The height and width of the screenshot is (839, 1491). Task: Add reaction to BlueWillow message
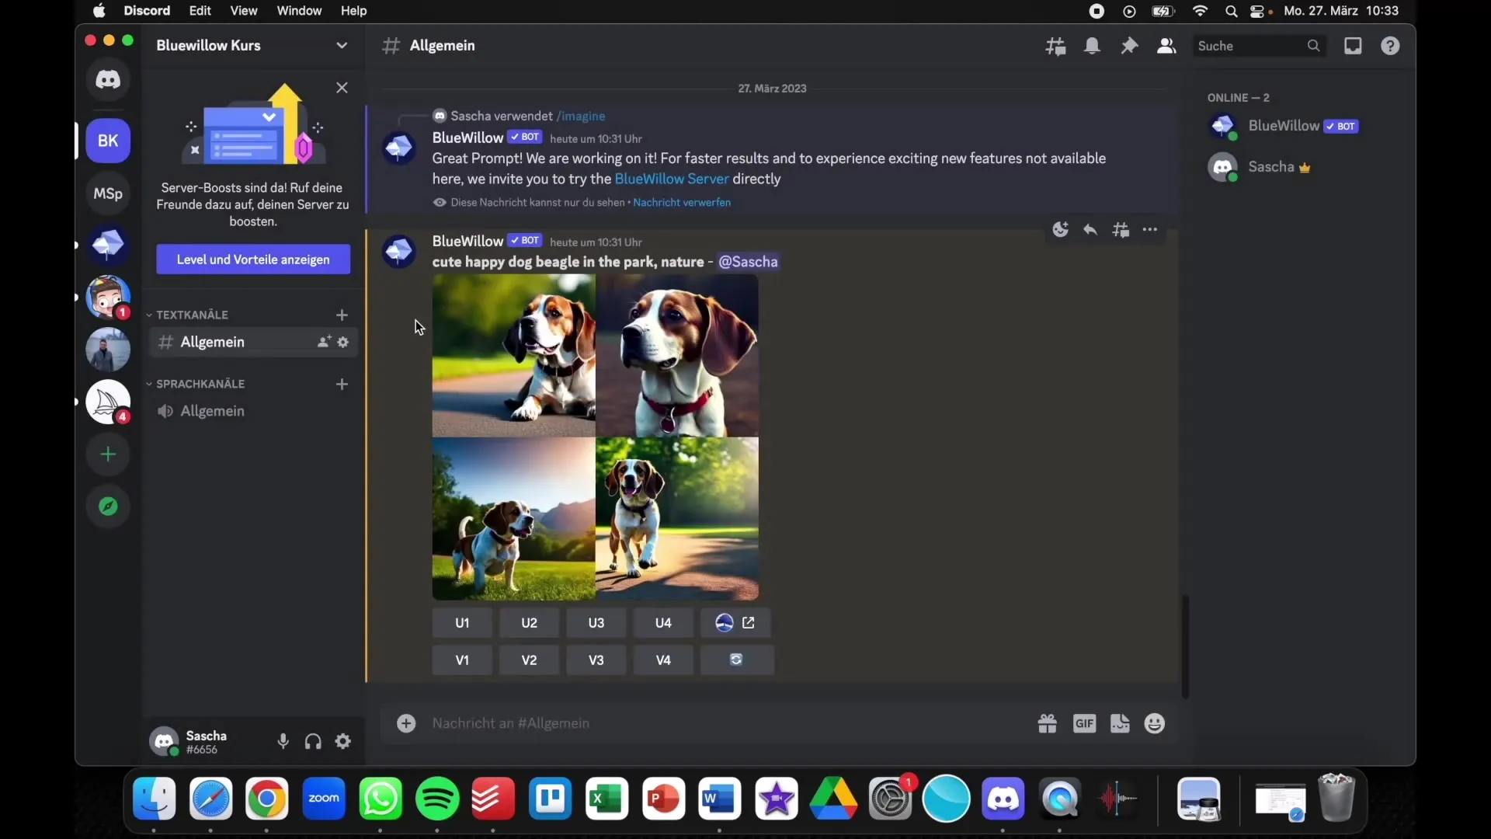tap(1061, 229)
